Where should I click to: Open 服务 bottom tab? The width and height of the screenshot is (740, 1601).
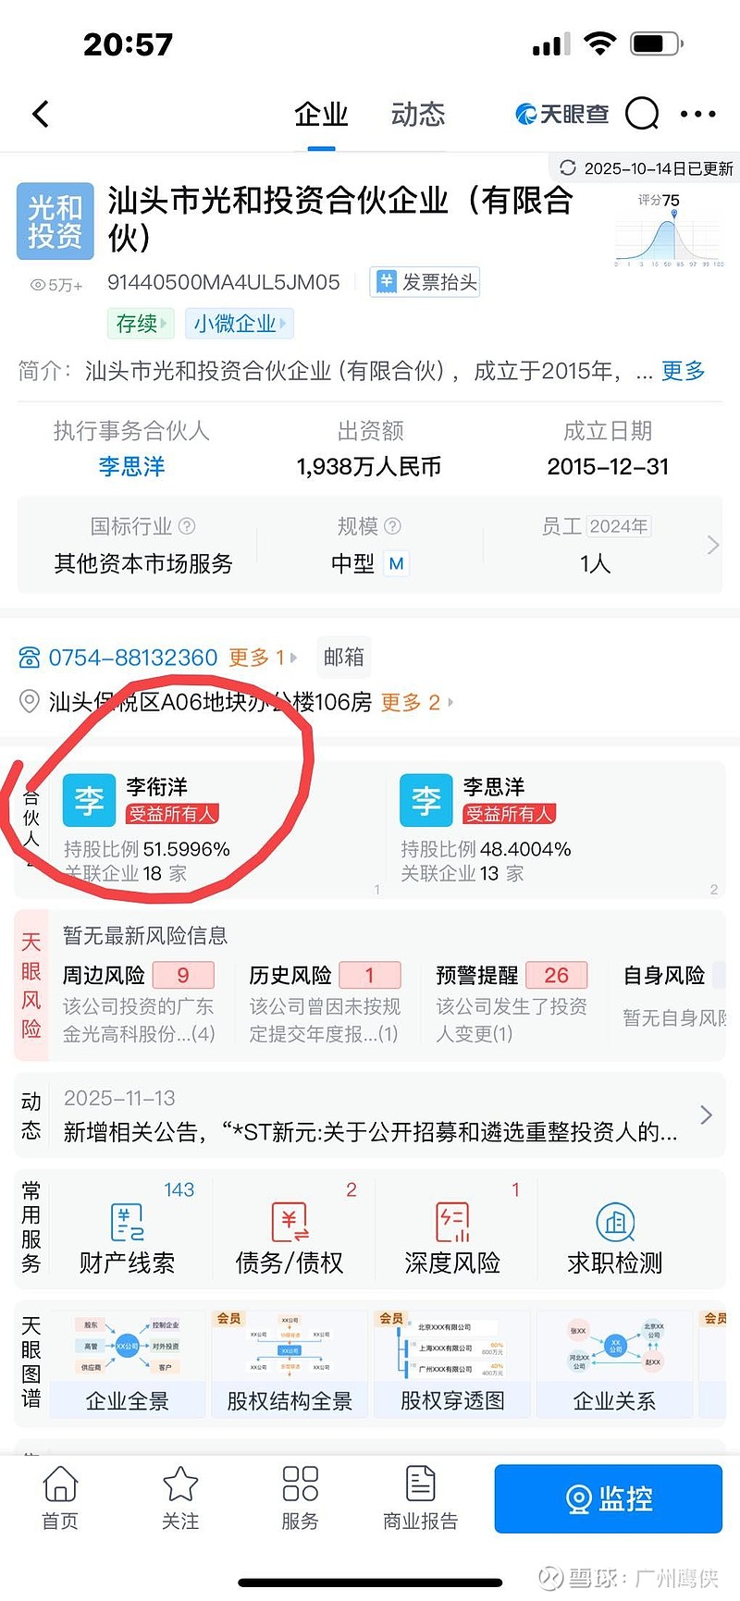tap(300, 1498)
